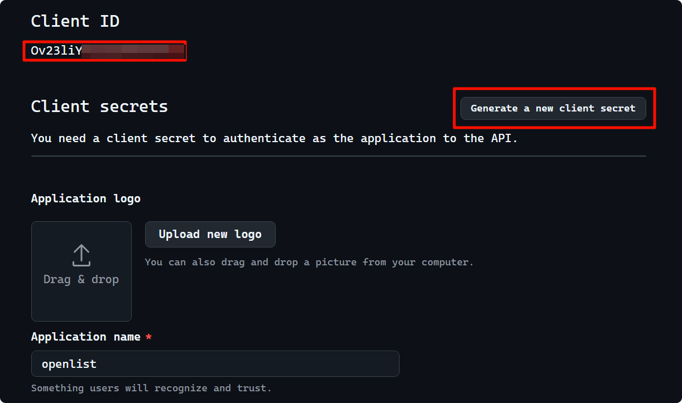This screenshot has width=682, height=403.
Task: Click the red asterisk next to Application name
Action: (148, 336)
